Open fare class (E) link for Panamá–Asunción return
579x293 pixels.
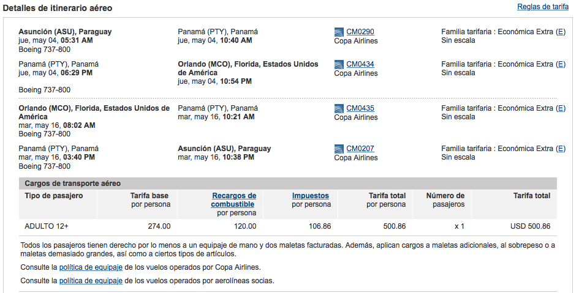(561, 149)
